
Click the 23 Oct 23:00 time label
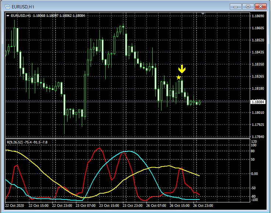coord(133,206)
